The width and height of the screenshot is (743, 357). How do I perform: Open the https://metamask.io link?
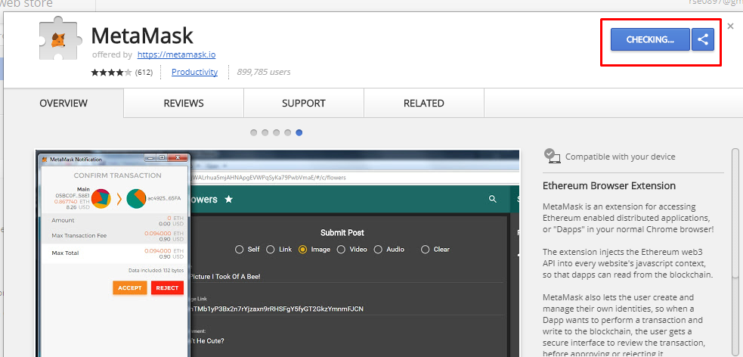pos(176,54)
